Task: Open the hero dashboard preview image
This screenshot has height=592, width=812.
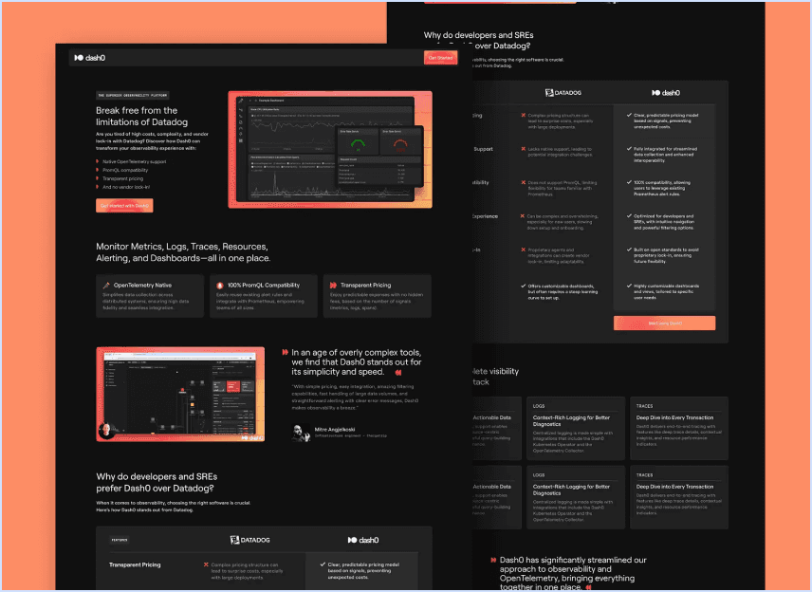Action: point(330,150)
